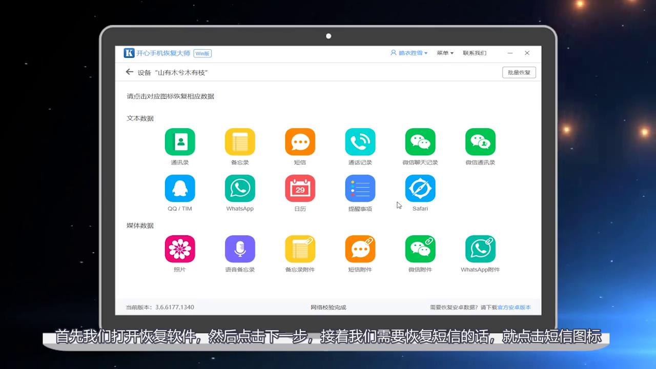Open the 通讯录 contacts recovery icon
656x369 pixels.
pos(180,141)
